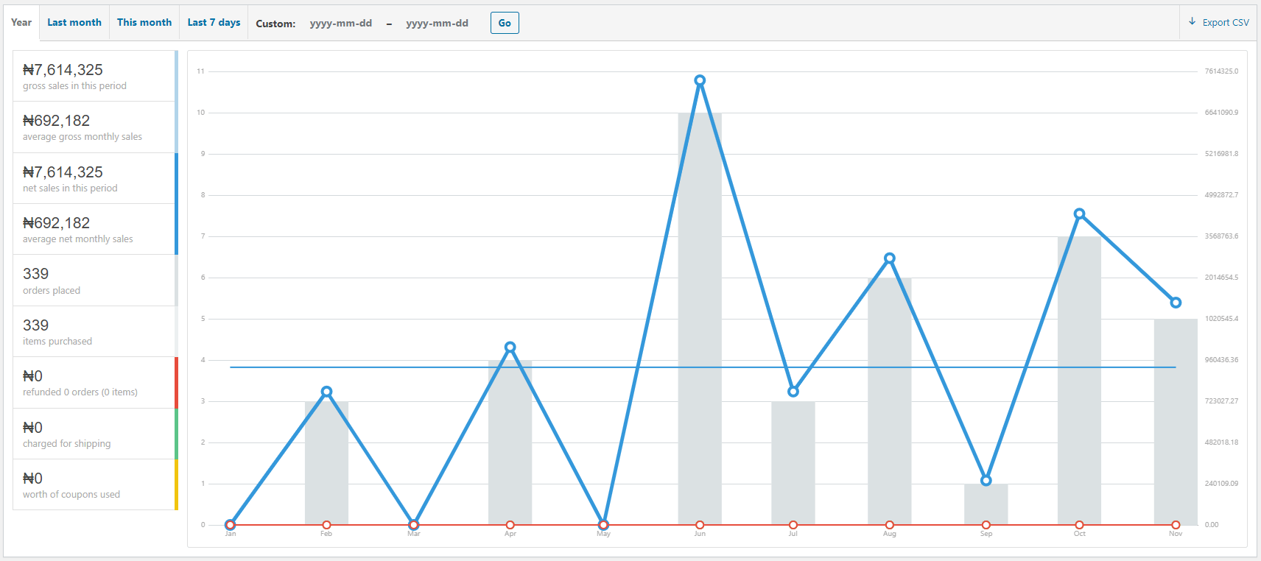Click the Sep data point on blue line
Image resolution: width=1261 pixels, height=561 pixels.
[x=986, y=481]
